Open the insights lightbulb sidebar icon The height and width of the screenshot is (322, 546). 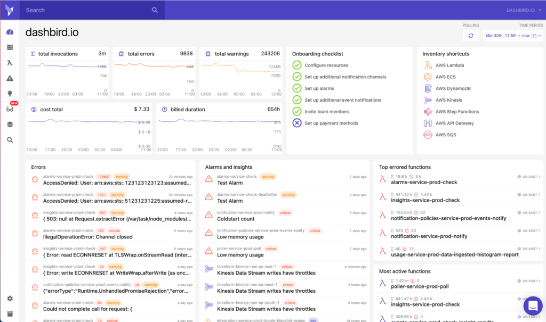click(10, 93)
